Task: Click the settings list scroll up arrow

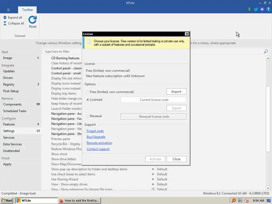Action: click(268, 58)
